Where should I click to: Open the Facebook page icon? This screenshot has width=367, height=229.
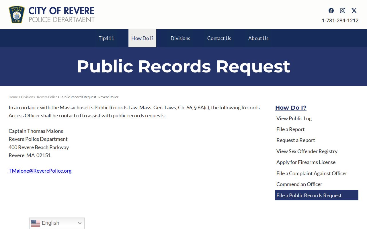click(331, 11)
